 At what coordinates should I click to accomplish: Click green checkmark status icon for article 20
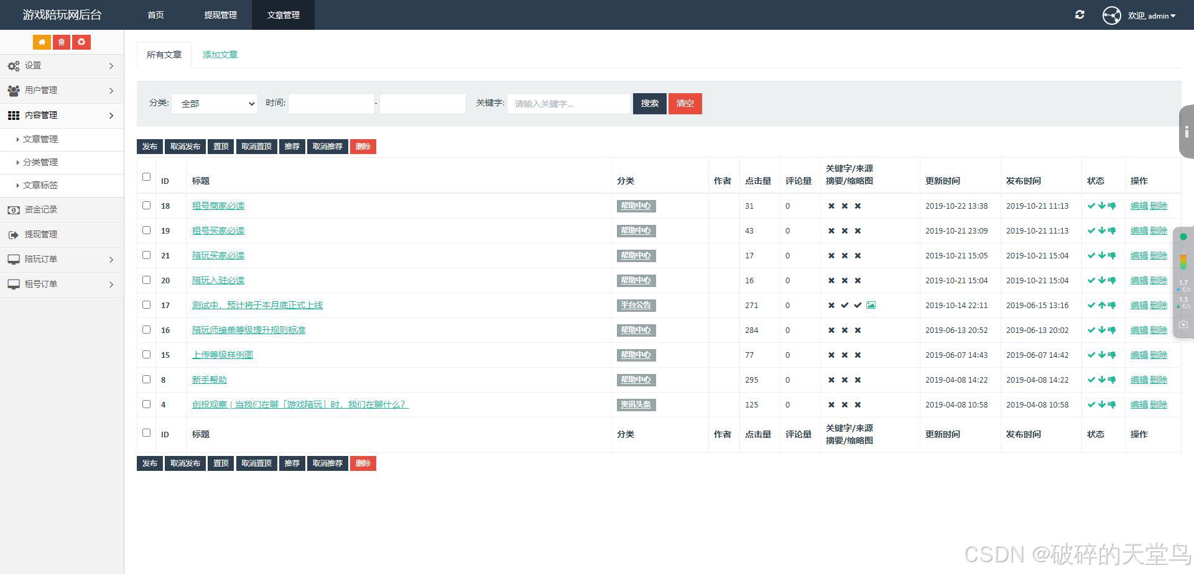point(1091,280)
